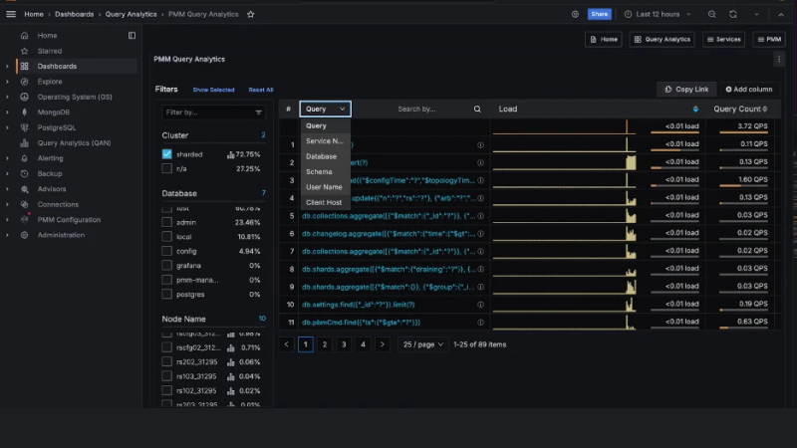This screenshot has width=797, height=448.
Task: Click the search magnifier icon in the query table
Action: (x=477, y=110)
